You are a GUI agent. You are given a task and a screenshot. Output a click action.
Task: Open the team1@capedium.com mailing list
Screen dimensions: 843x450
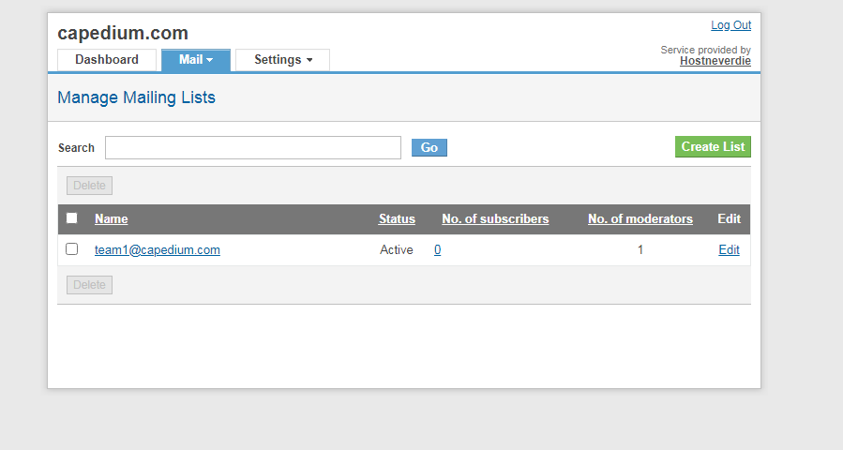tap(158, 250)
